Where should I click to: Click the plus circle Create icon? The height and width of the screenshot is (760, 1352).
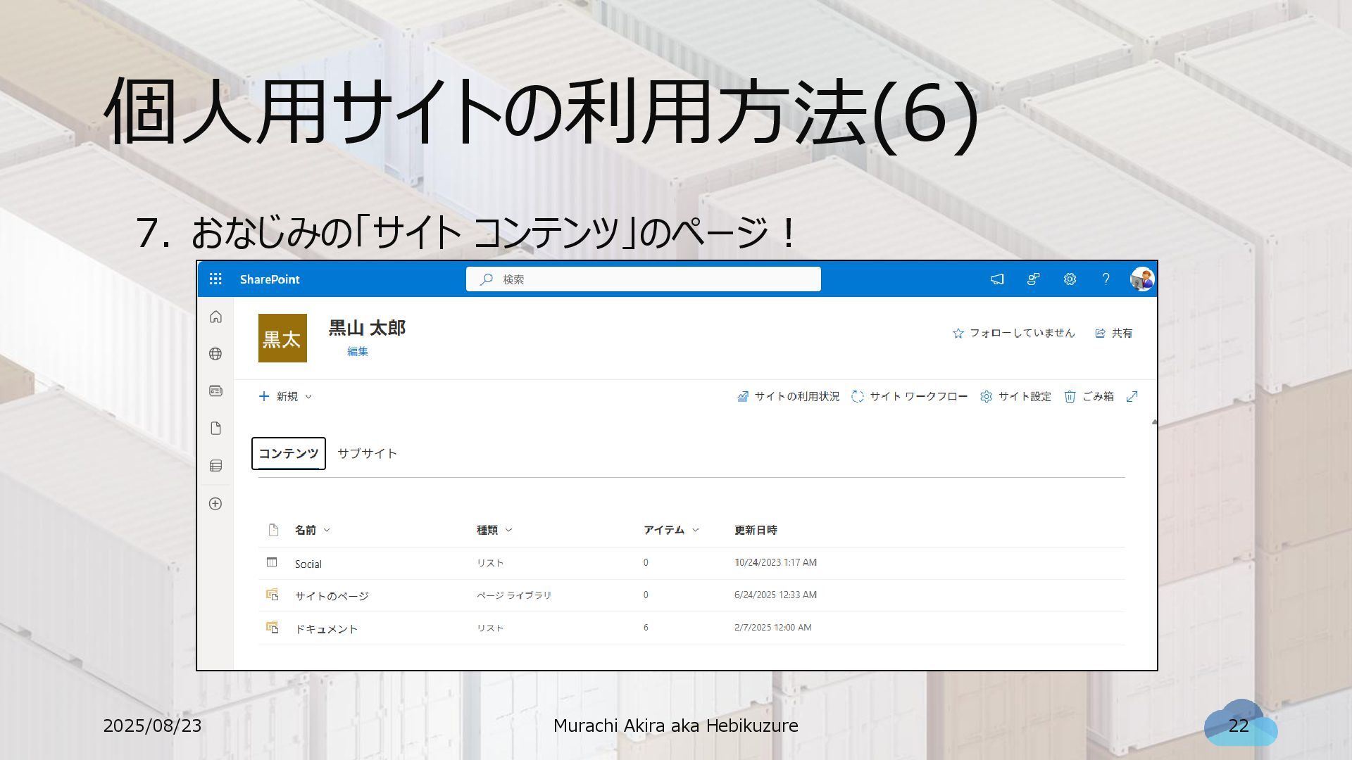(x=215, y=504)
